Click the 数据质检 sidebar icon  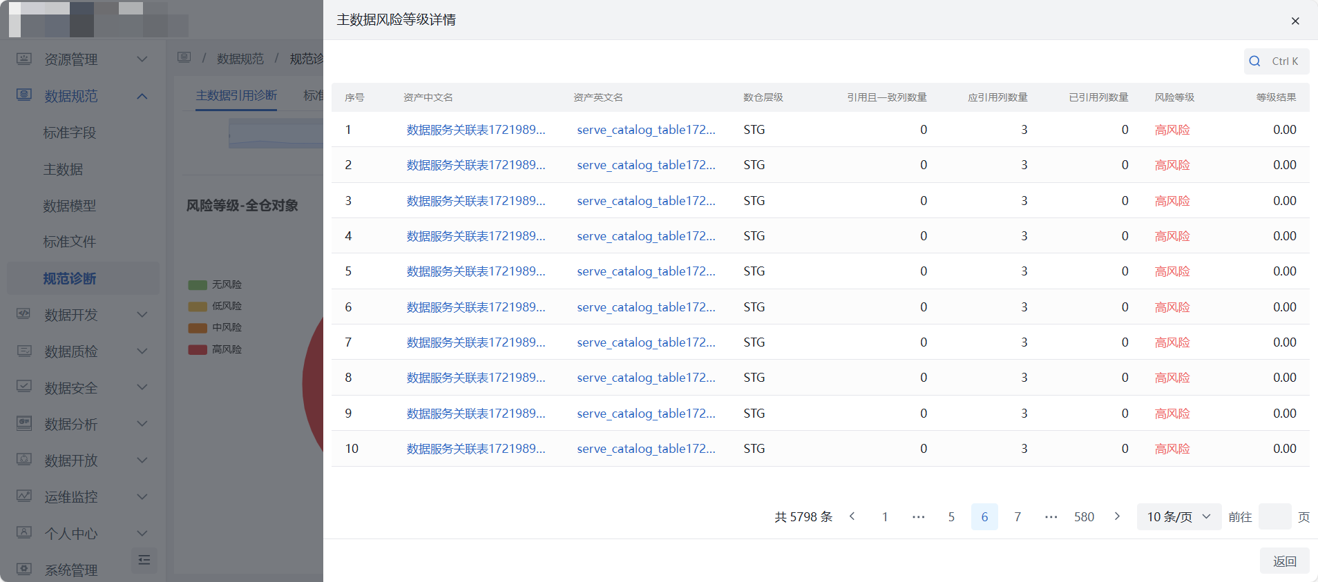(24, 351)
